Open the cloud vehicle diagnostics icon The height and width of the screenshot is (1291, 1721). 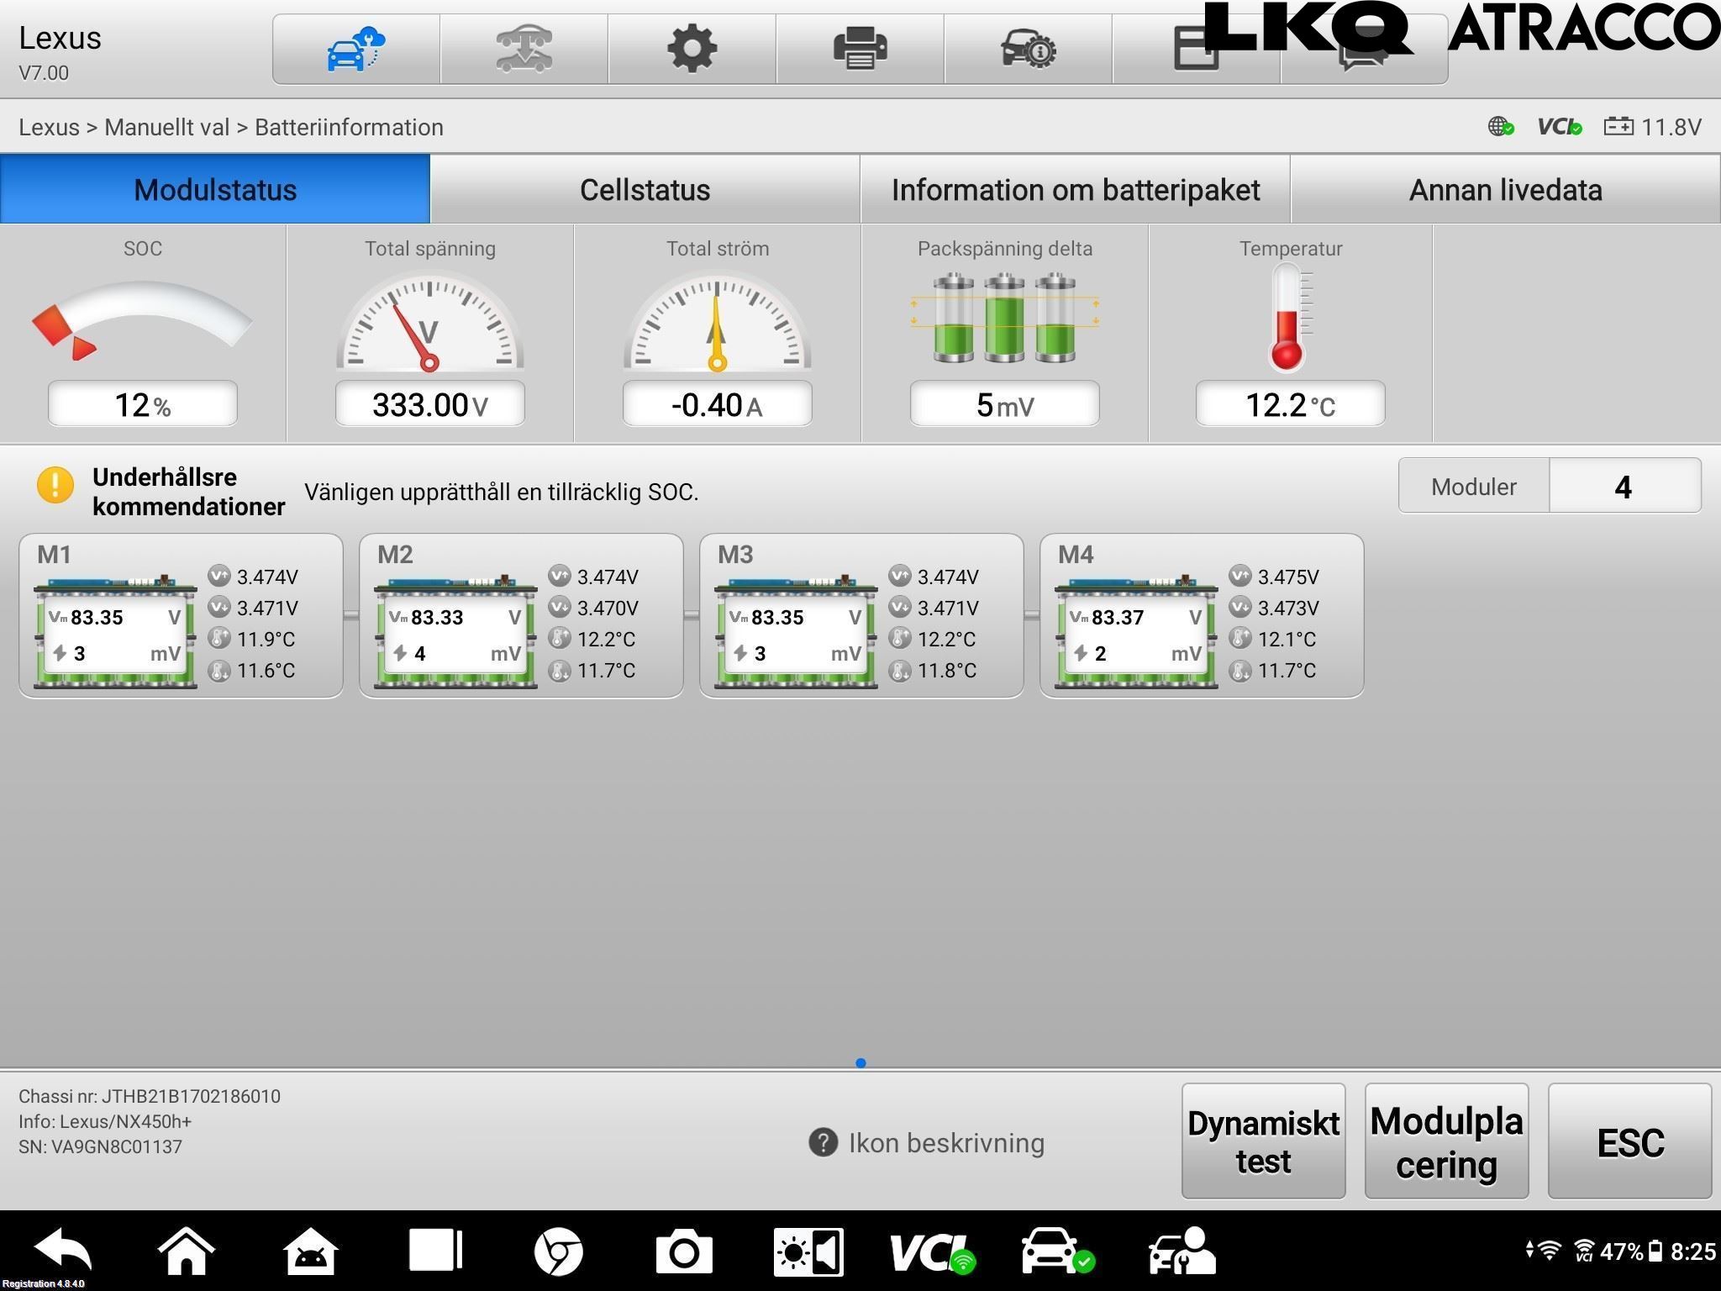[x=356, y=49]
